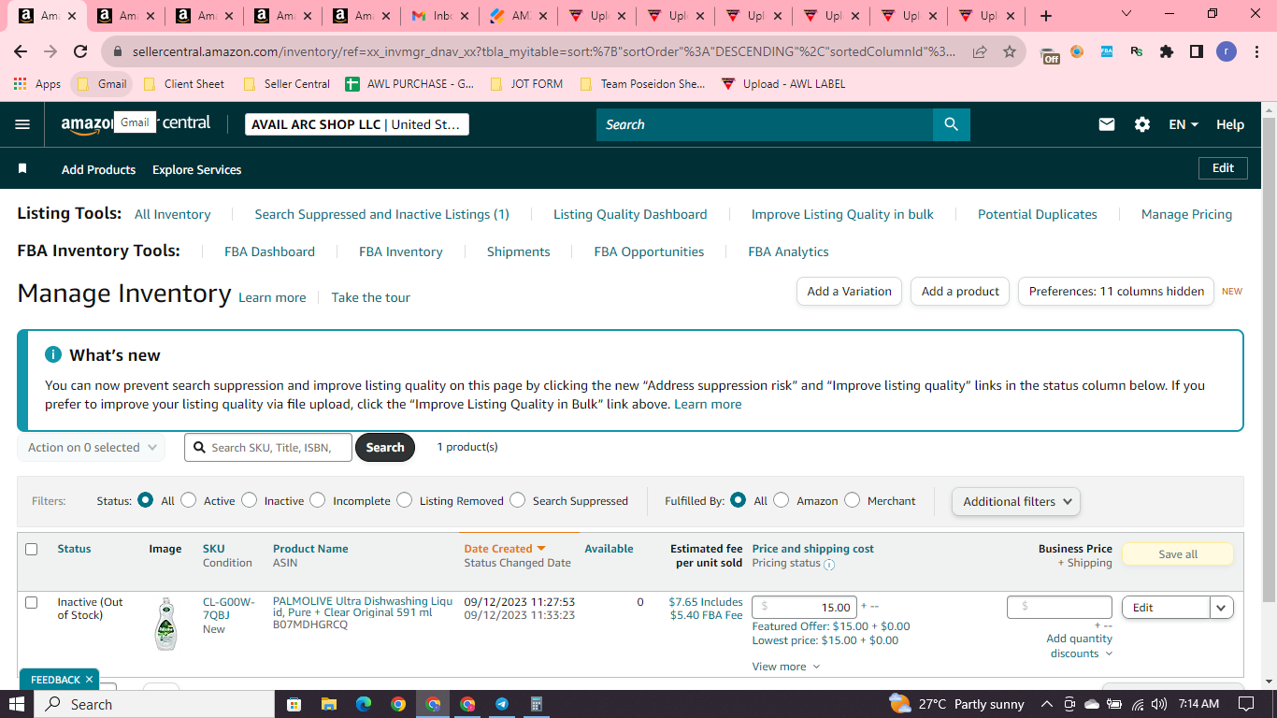Click the extension icon with the Off badge
This screenshot has height=718, width=1277.
pyautogui.click(x=1049, y=53)
